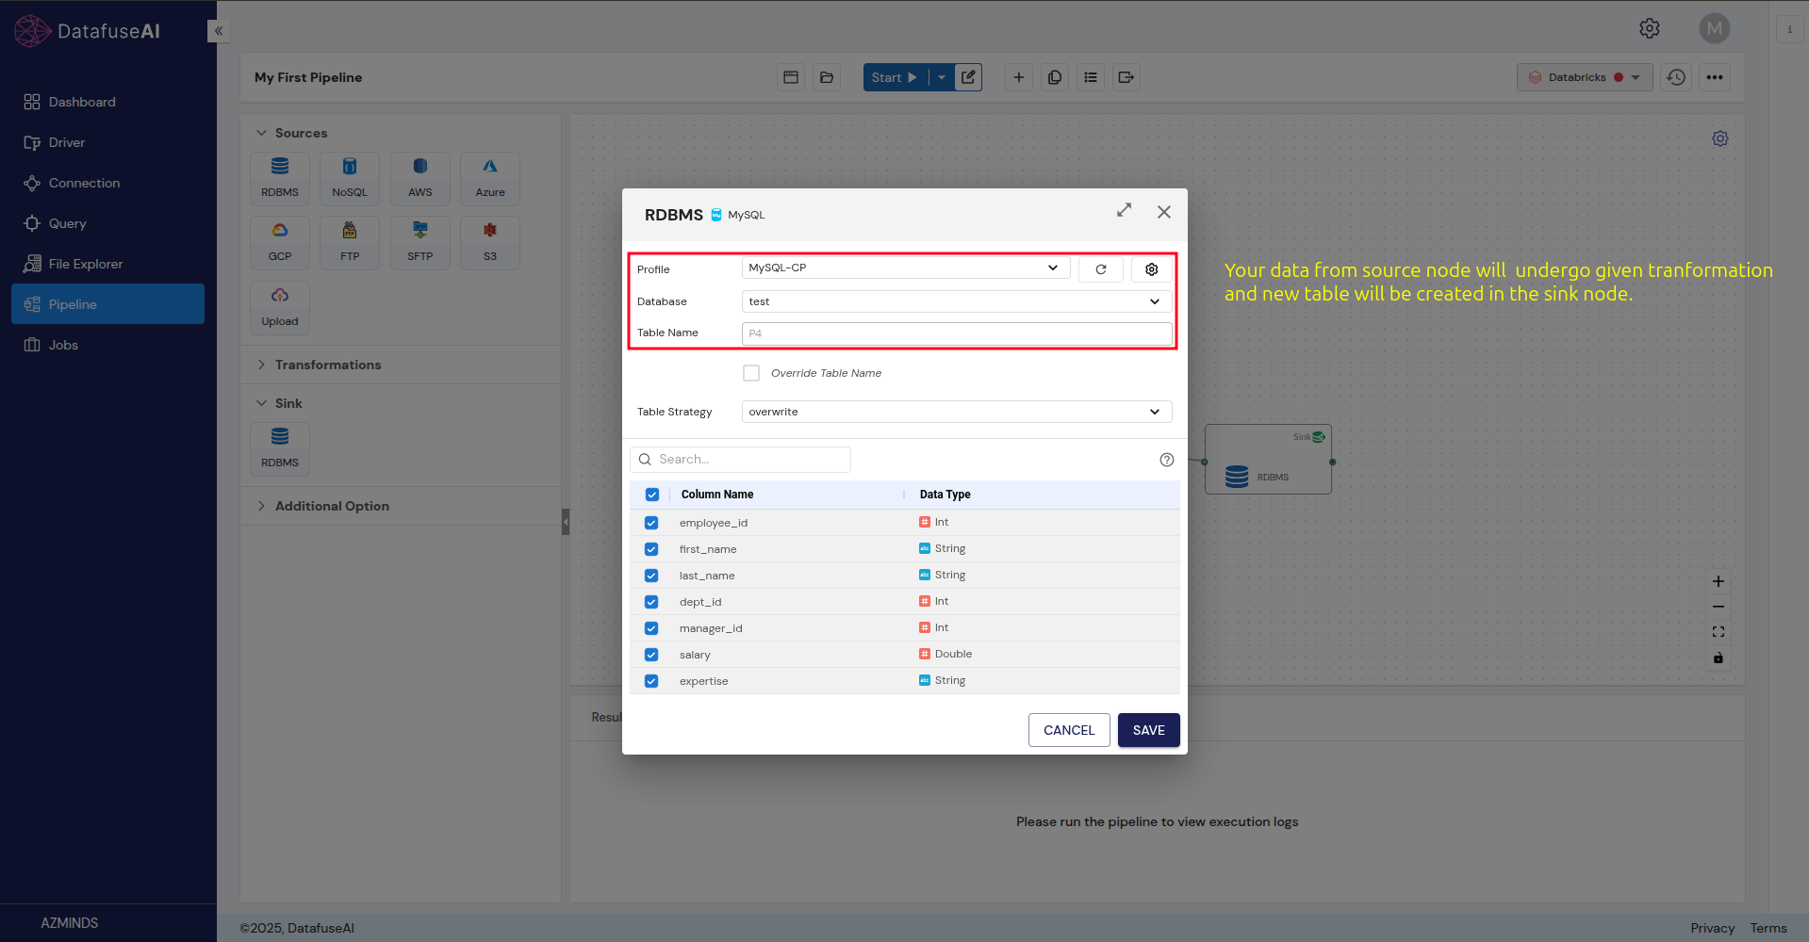Click the help question mark icon

1166,460
